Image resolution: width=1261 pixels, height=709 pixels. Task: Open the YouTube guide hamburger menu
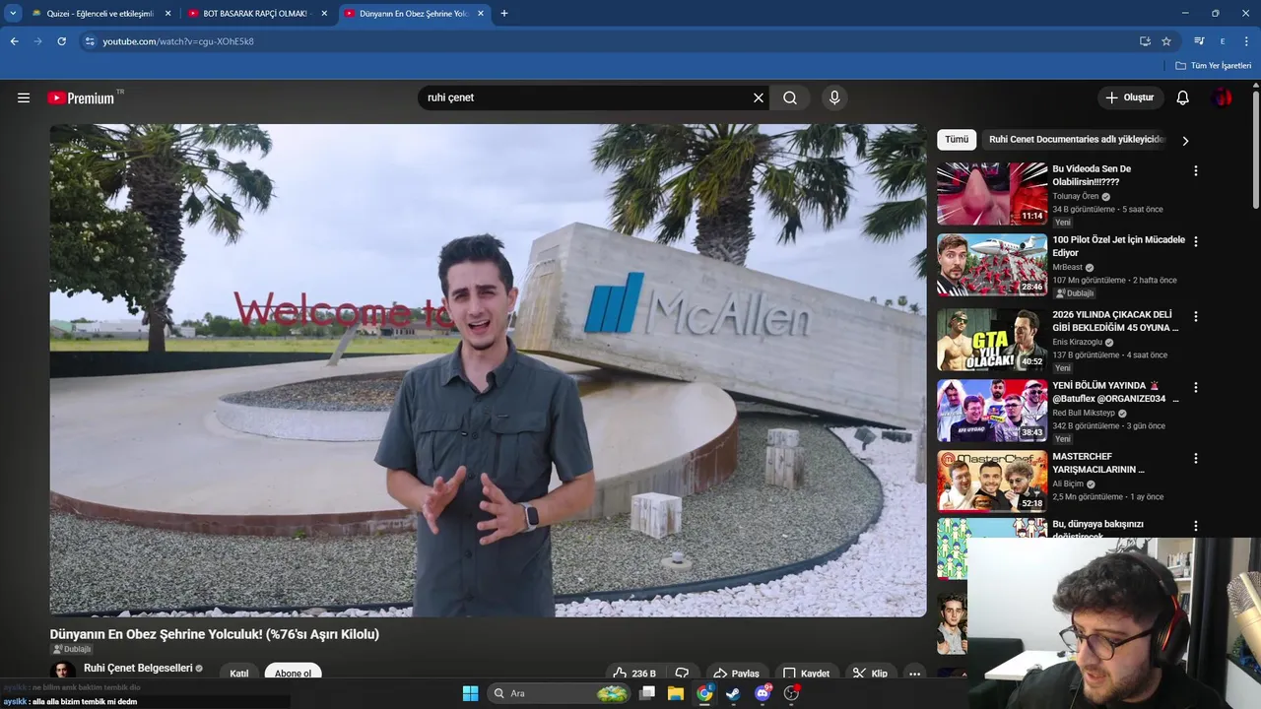pyautogui.click(x=24, y=97)
